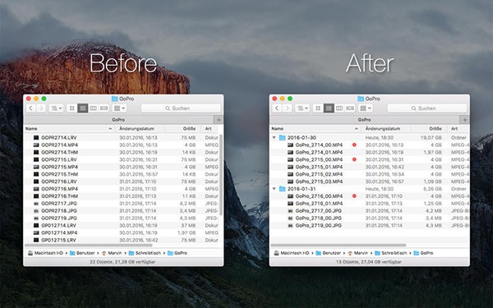Select cover flow view in right window
The width and height of the screenshot is (493, 308).
350,108
